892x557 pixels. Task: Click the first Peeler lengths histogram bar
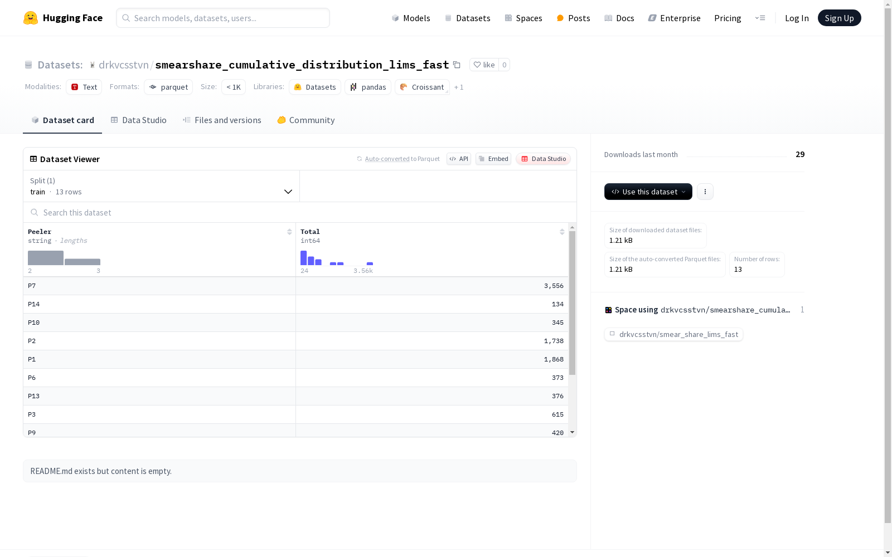[46, 258]
